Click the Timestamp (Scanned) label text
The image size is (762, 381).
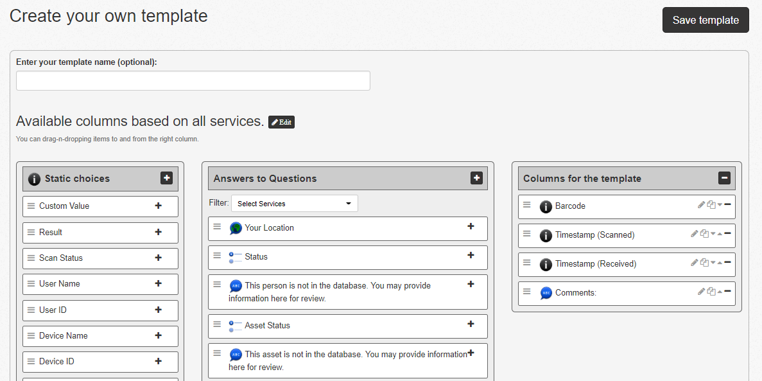pos(595,235)
